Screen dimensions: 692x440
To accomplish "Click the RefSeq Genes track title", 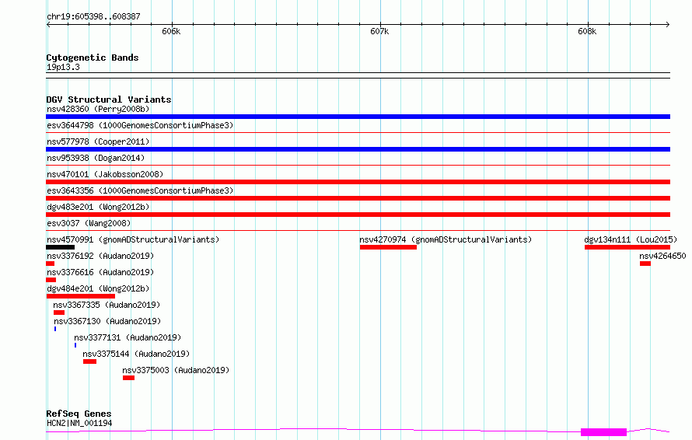I will pos(79,414).
